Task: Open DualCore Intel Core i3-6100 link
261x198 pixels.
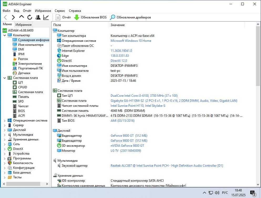Action: click(144, 96)
